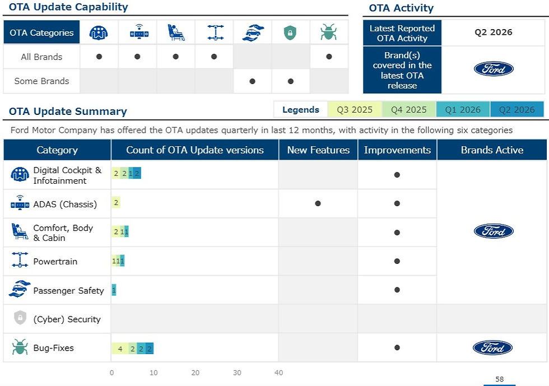Screen dimensions: 549x386
Task: Click the ADAS bar segment labeled 2
Action: click(x=116, y=202)
